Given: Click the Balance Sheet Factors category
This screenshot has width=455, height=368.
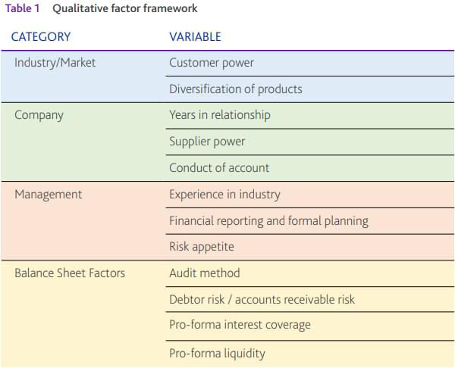Looking at the screenshot, I should pyautogui.click(x=71, y=273).
